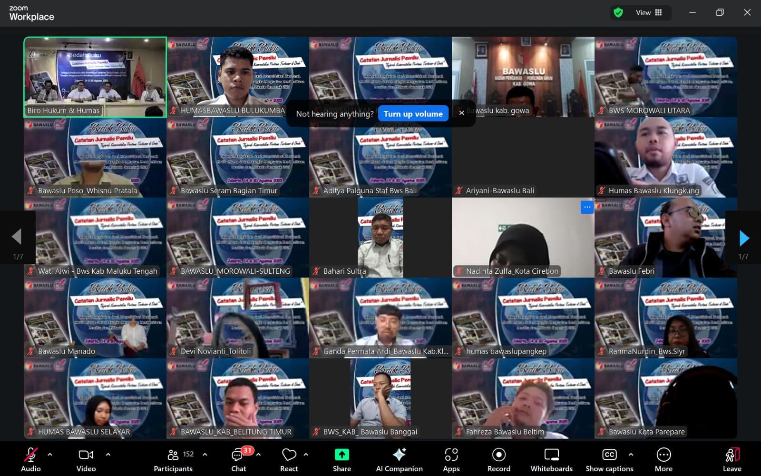This screenshot has width=761, height=476.
Task: Click the green security shield indicator
Action: pyautogui.click(x=618, y=13)
